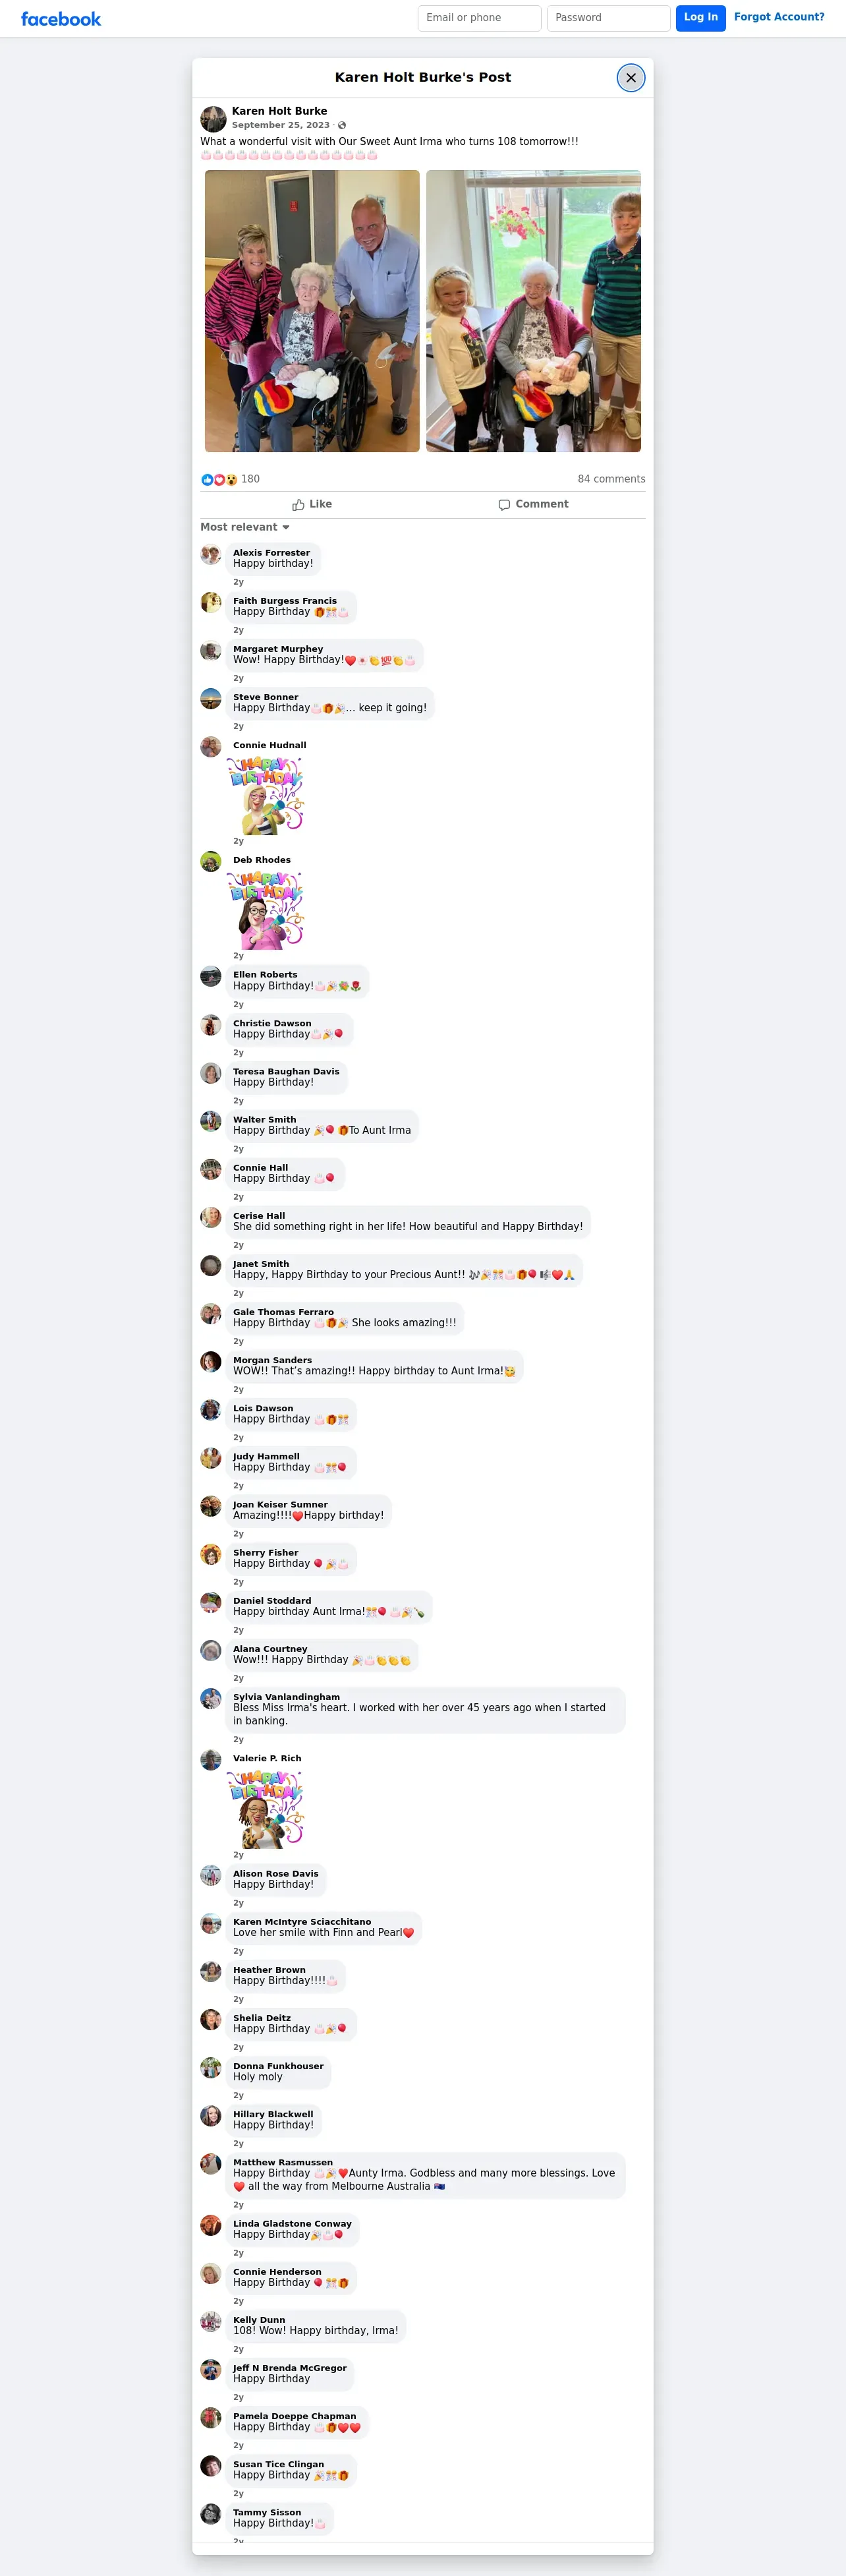Screen dimensions: 846x2576
Task: Click the public globe audience icon
Action: pyautogui.click(x=342, y=126)
